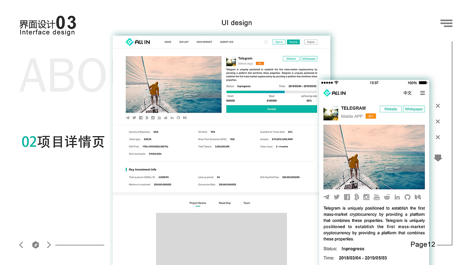Tap mobile Whitepaper button

(x=414, y=109)
